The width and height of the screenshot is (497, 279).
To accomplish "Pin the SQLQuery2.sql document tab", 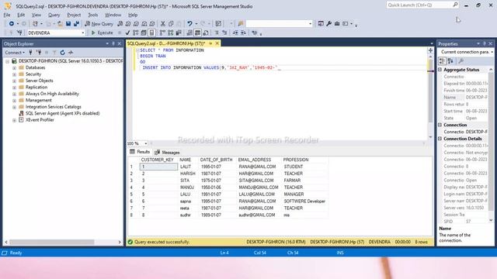I will click(x=210, y=43).
